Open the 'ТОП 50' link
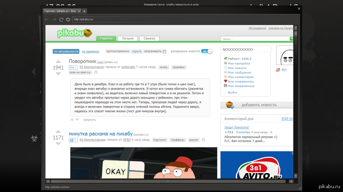 point(287,119)
